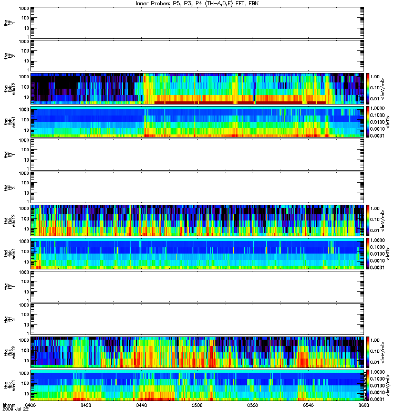Click the 0400 time axis label
The height and width of the screenshot is (420, 394).
pos(30,405)
